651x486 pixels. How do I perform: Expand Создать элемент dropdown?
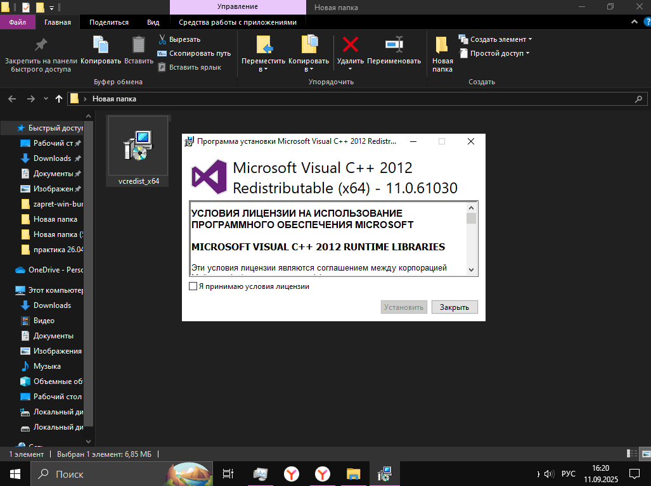(495, 39)
